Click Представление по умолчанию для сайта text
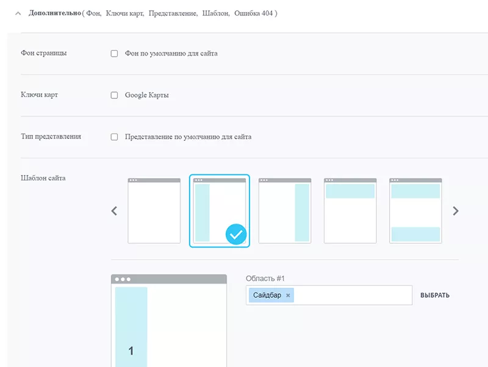This screenshot has width=488, height=367. click(188, 137)
